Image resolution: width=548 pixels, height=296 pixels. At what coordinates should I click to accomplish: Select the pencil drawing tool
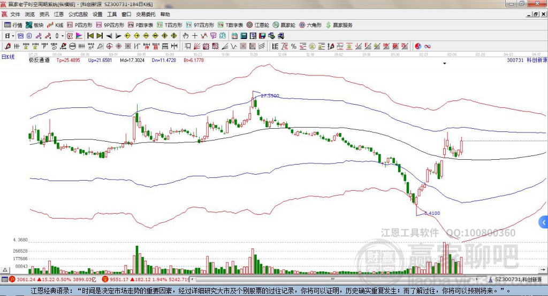[x=7, y=46]
